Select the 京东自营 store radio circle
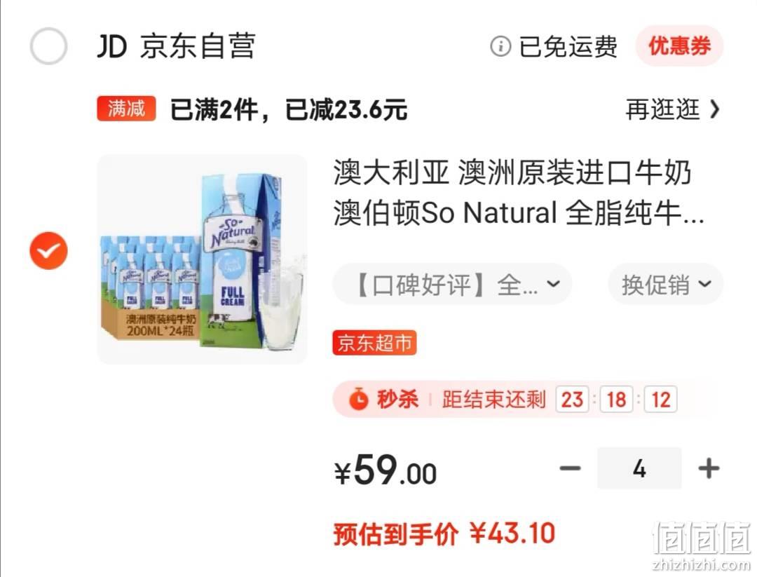This screenshot has height=577, width=757. click(48, 46)
